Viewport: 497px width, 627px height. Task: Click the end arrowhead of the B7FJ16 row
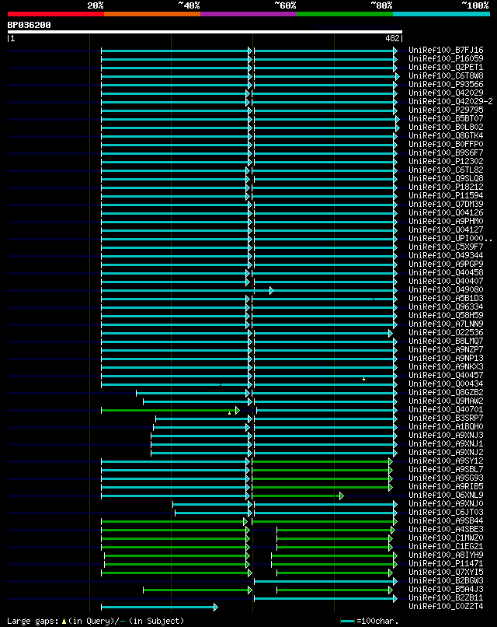[395, 51]
